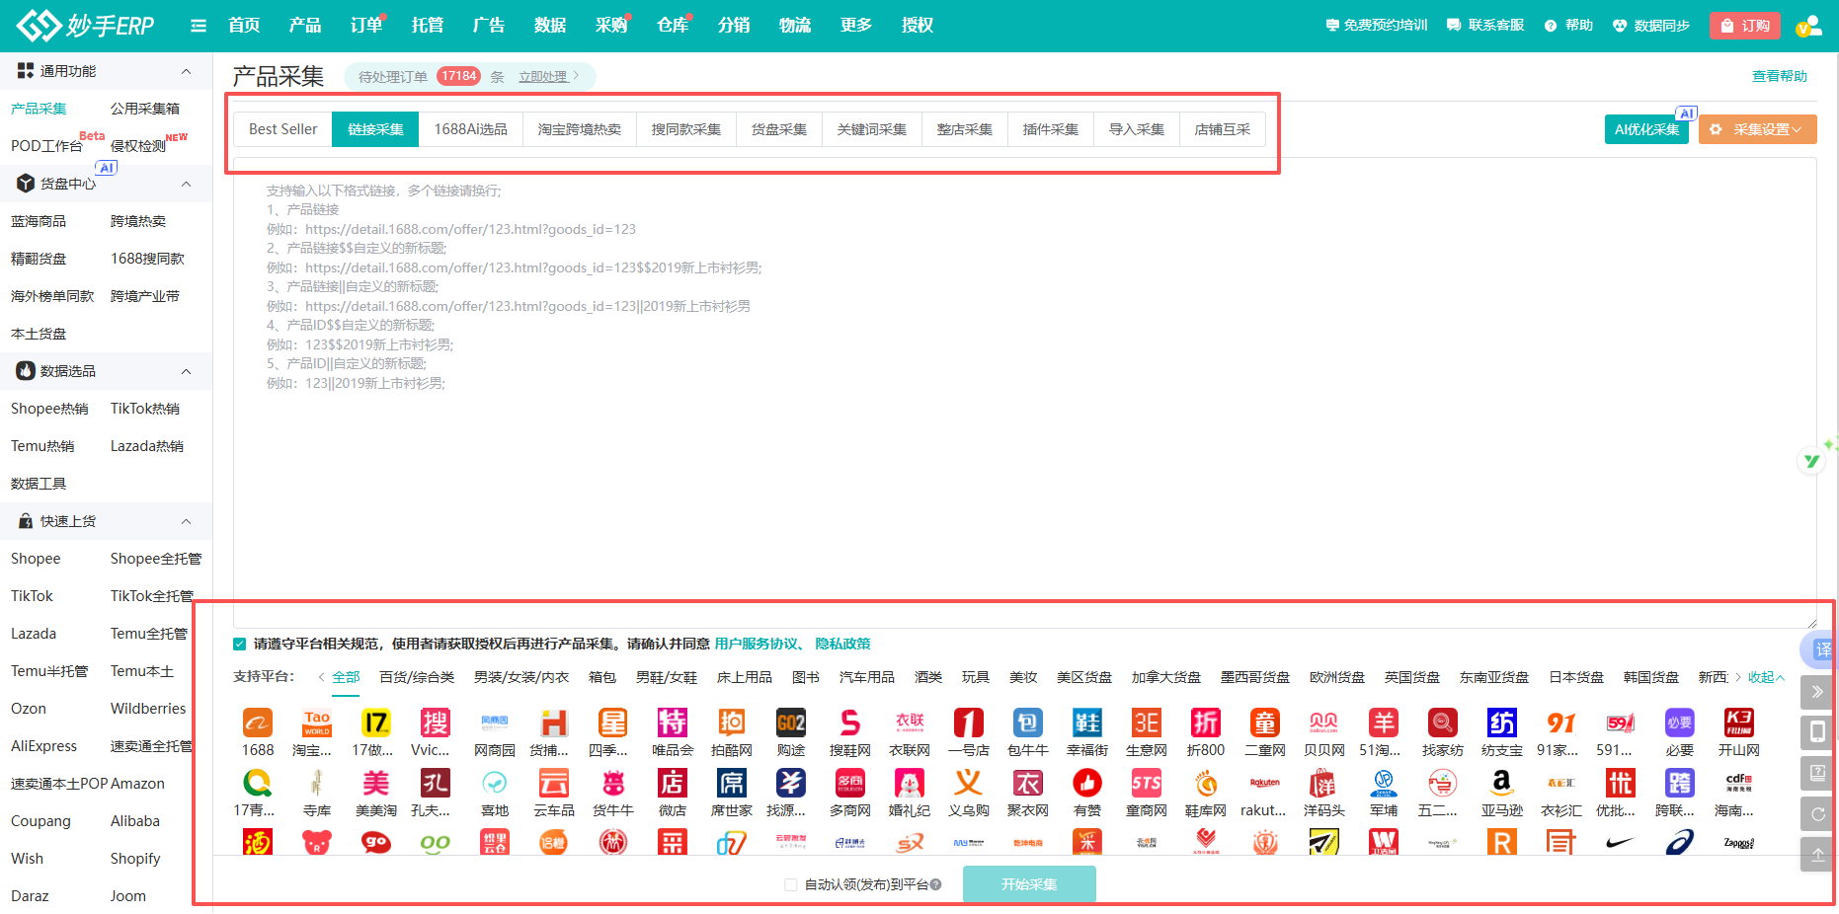Click the translate icon on right edge
Viewport: 1839px width, 914px height.
1822,649
